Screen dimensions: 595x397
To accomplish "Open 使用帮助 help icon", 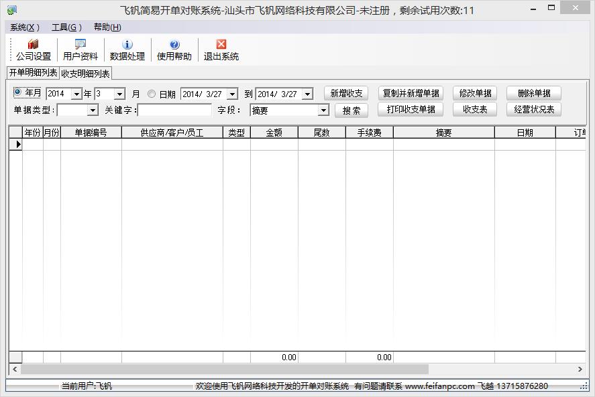I will 174,50.
